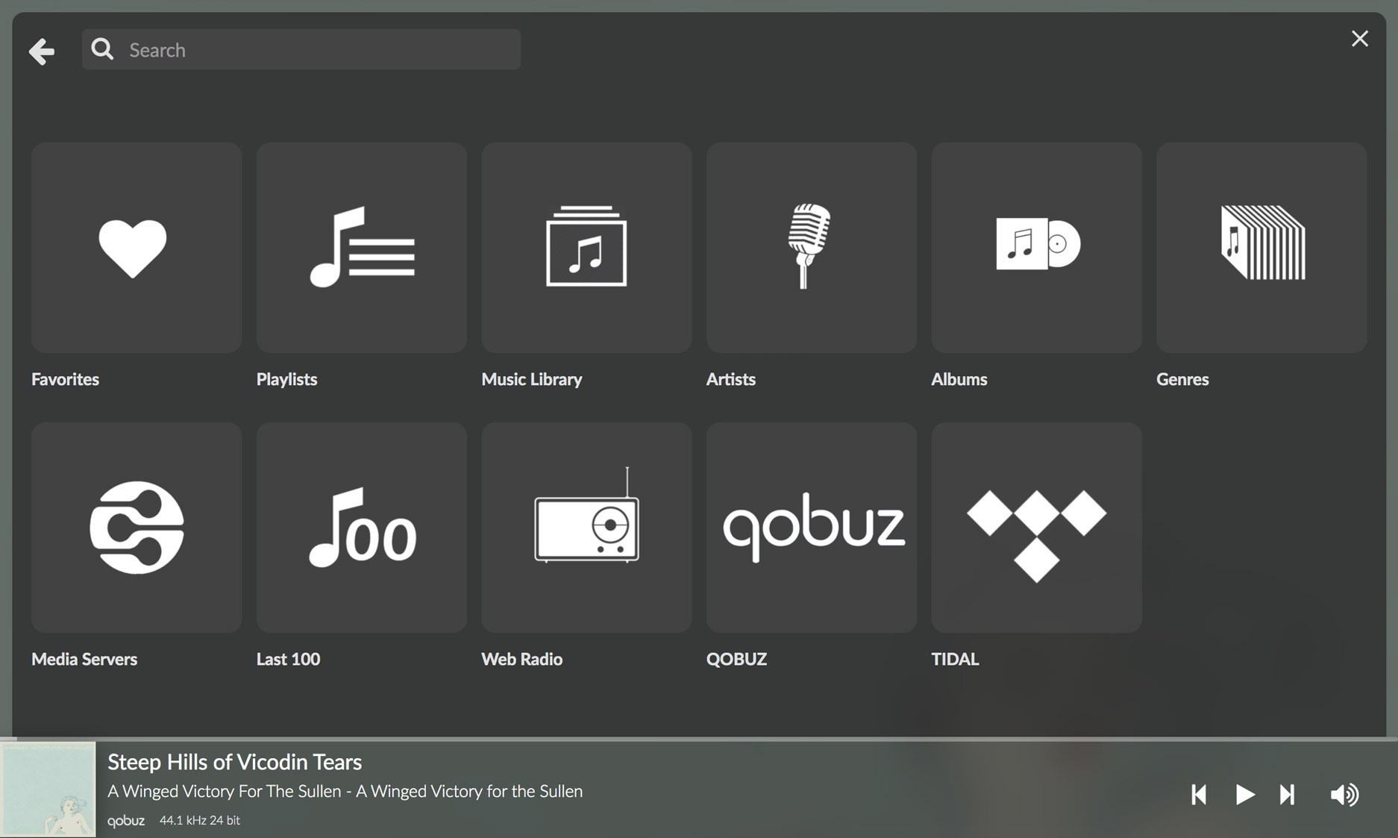Click the now-playing album art thumbnail

coord(48,789)
